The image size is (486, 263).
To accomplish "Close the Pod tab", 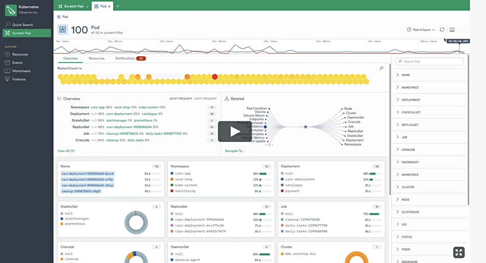I will point(109,7).
